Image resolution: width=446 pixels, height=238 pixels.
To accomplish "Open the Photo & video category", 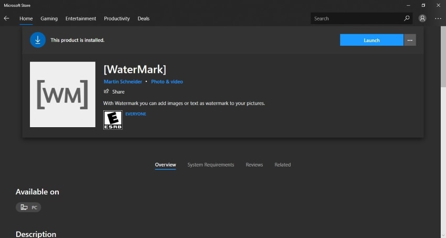I will tap(167, 82).
